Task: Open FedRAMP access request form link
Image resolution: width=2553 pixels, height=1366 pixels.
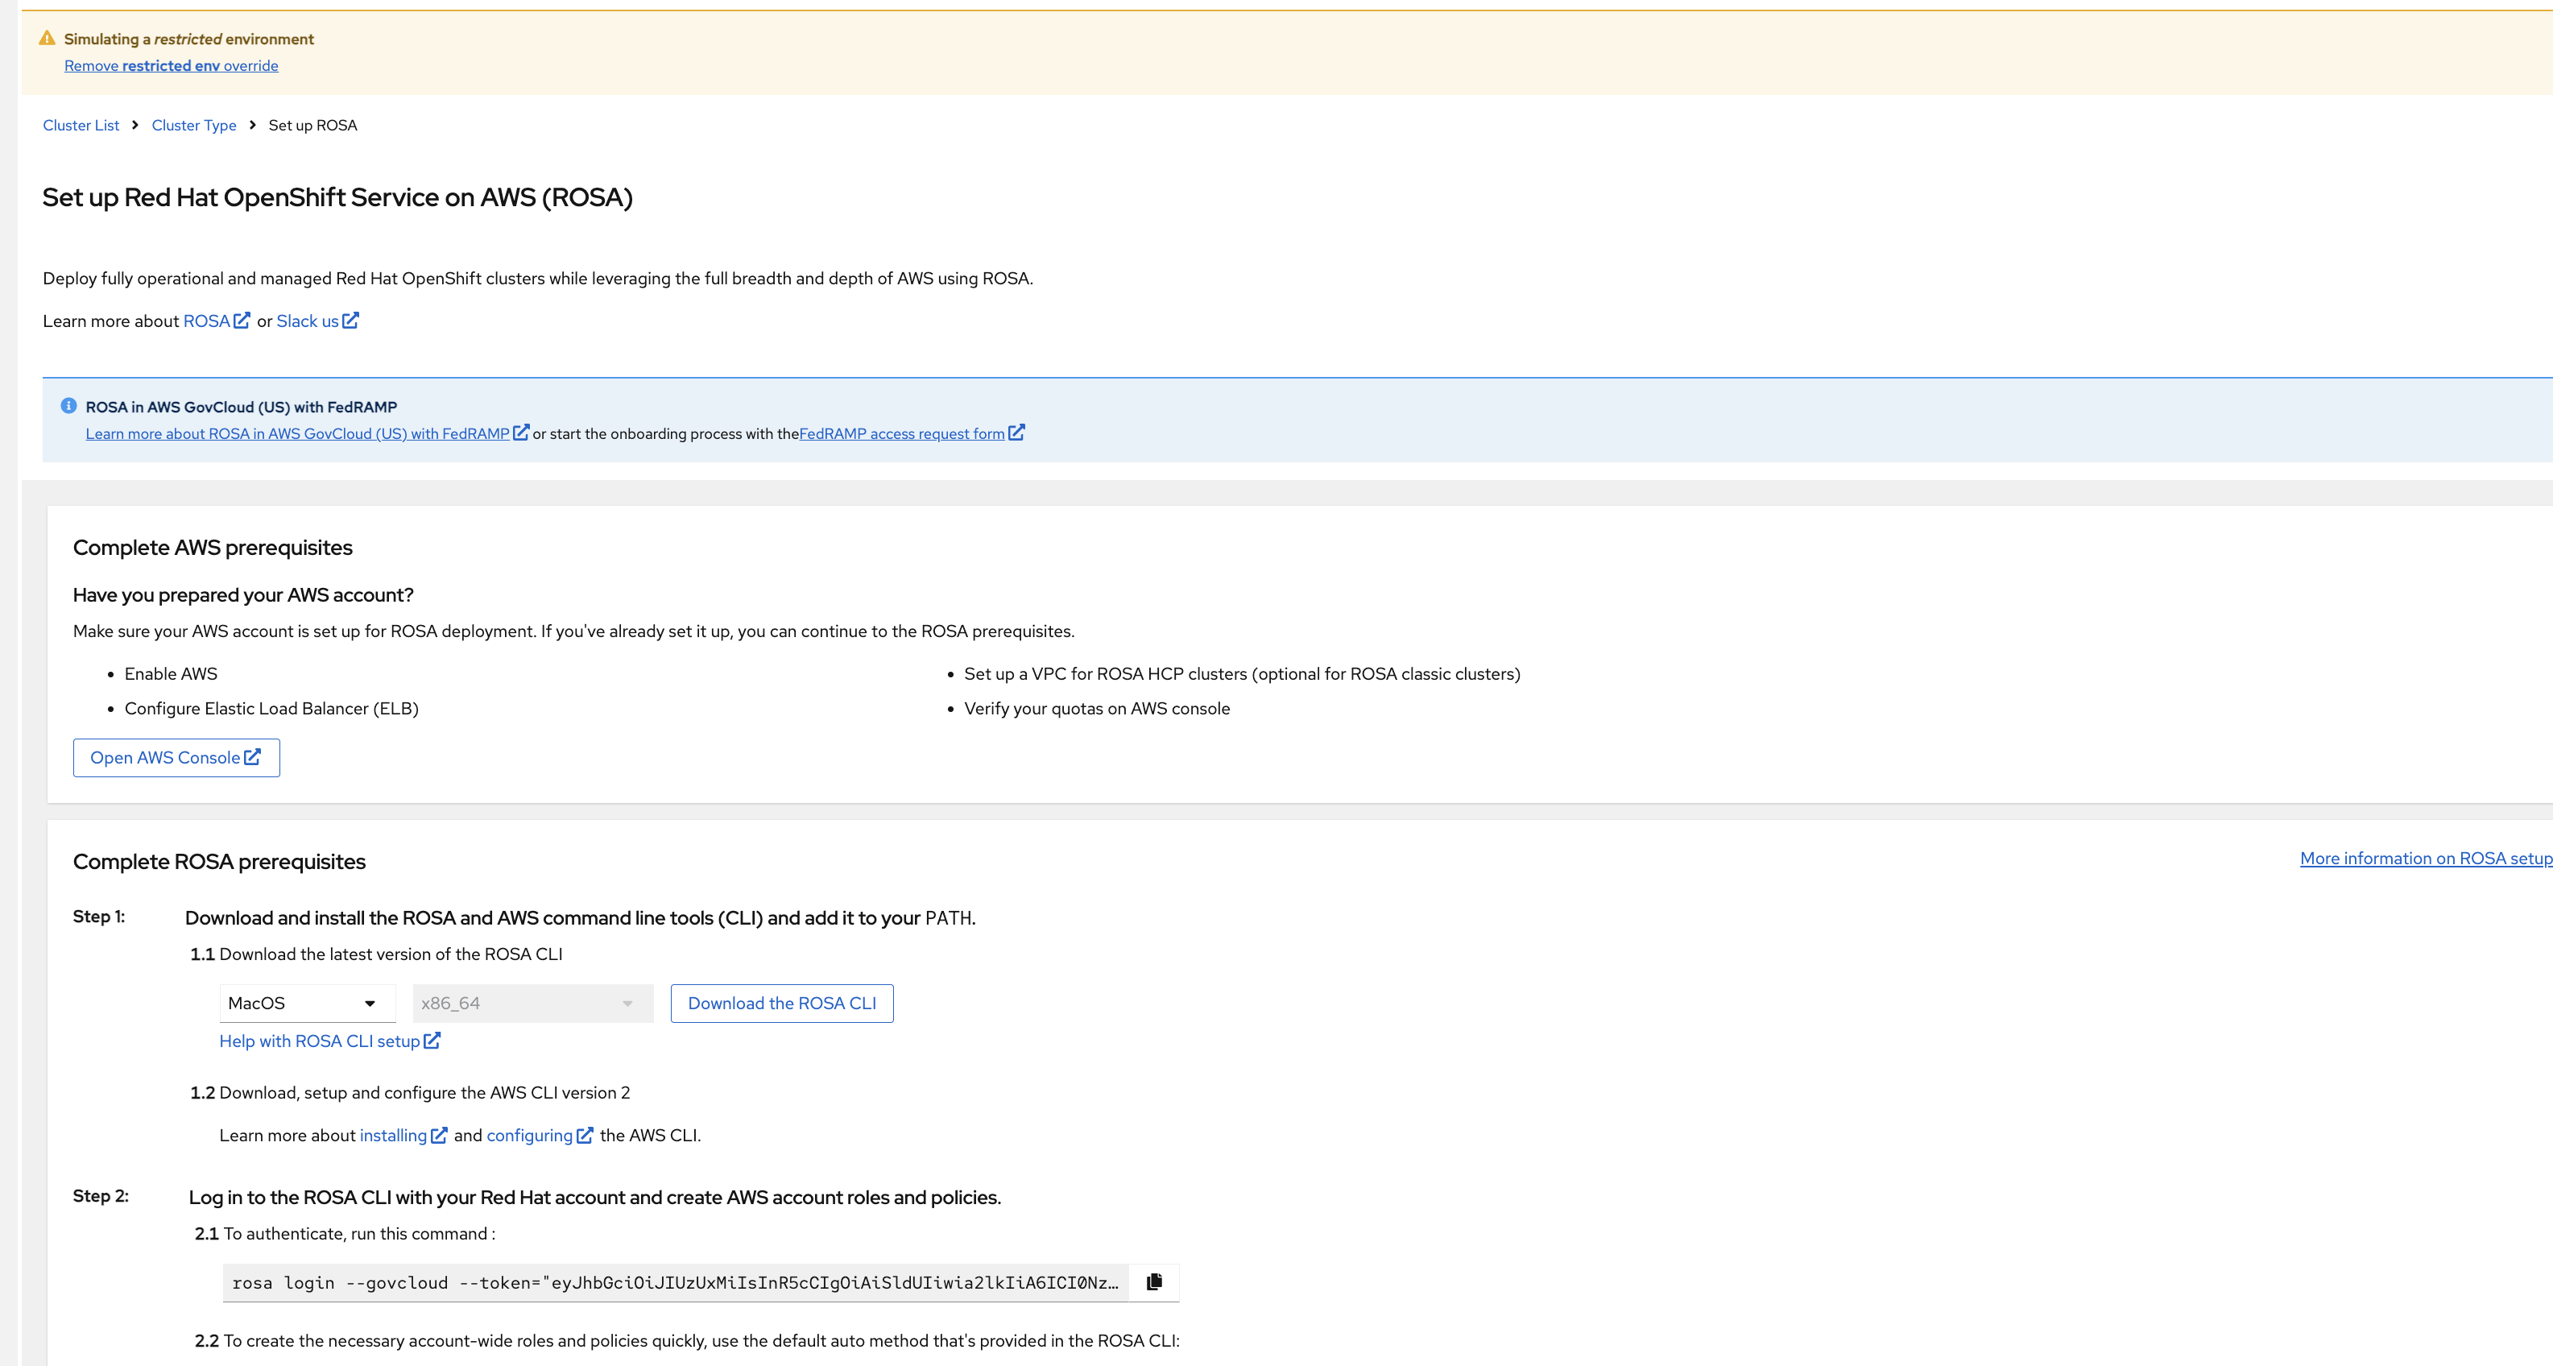Action: coord(901,433)
